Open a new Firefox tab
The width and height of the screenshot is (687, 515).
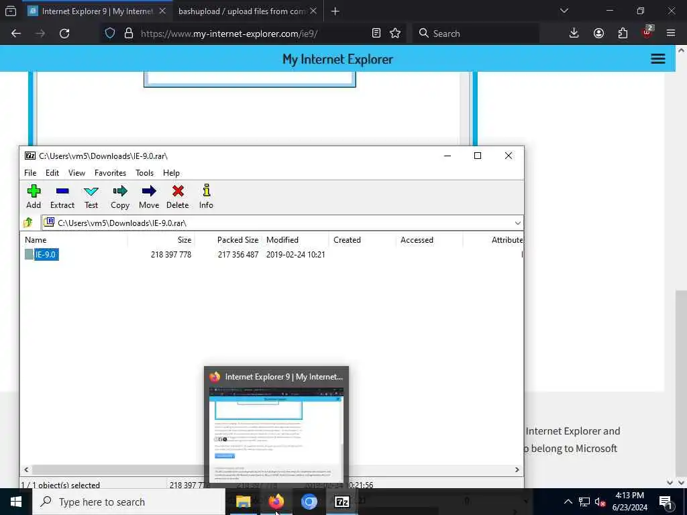(335, 11)
